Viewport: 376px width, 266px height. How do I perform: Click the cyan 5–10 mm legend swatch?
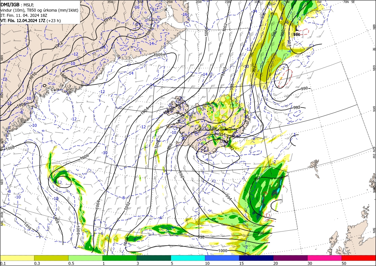coord(188,258)
